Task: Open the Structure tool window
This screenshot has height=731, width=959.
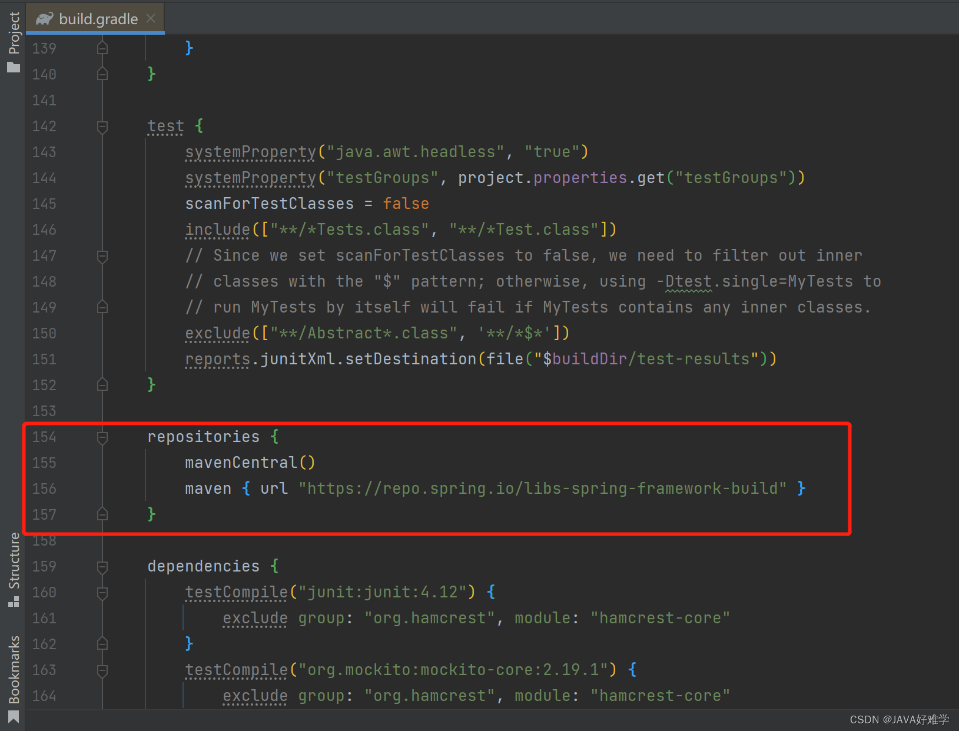Action: coord(14,569)
